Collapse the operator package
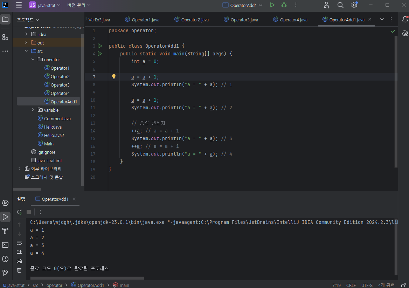This screenshot has width=409, height=288. click(33, 60)
